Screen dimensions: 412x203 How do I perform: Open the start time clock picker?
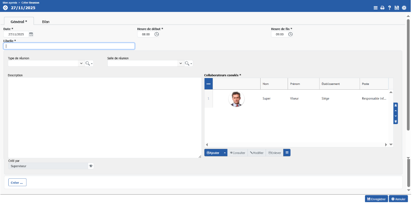coord(156,34)
